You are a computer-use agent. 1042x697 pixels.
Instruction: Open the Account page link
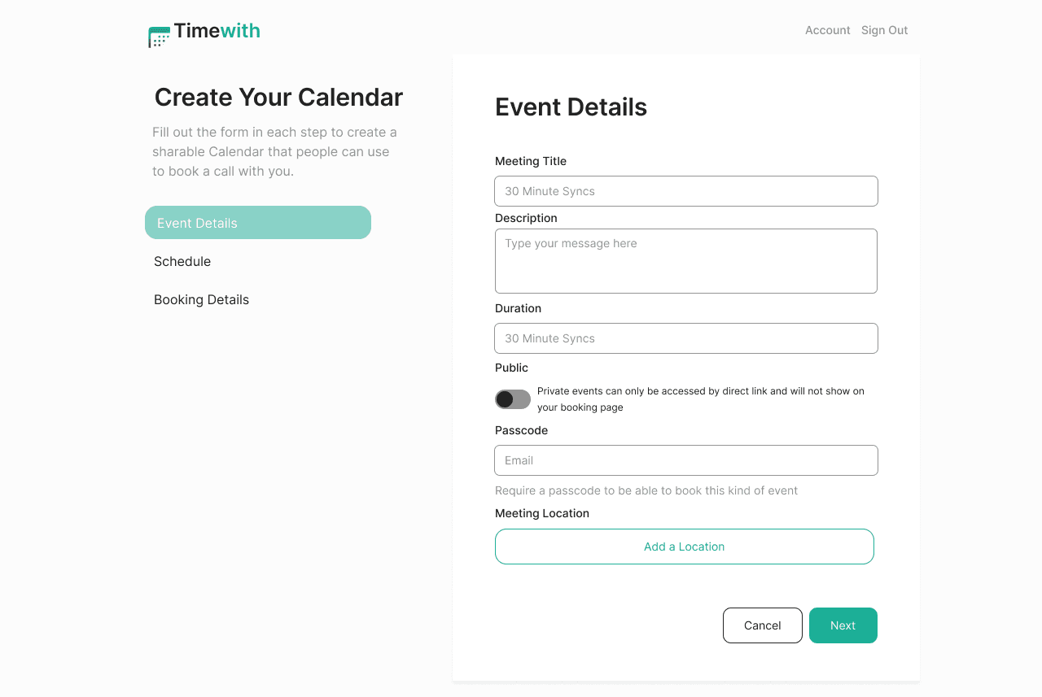[828, 30]
